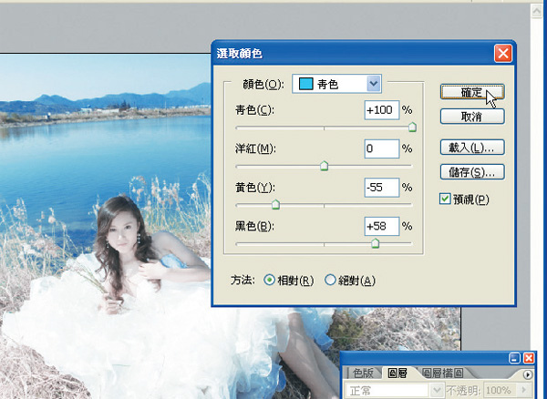Click the 洋紅(M) value field
Screen dimensions: 547x399
point(382,148)
